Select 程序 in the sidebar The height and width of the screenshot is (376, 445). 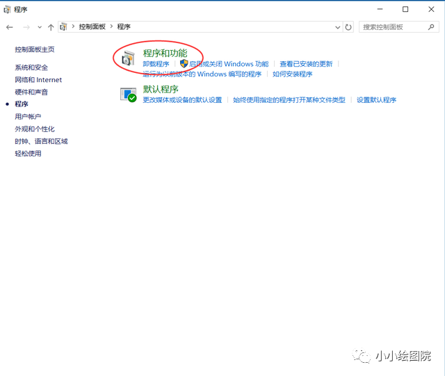pos(22,104)
